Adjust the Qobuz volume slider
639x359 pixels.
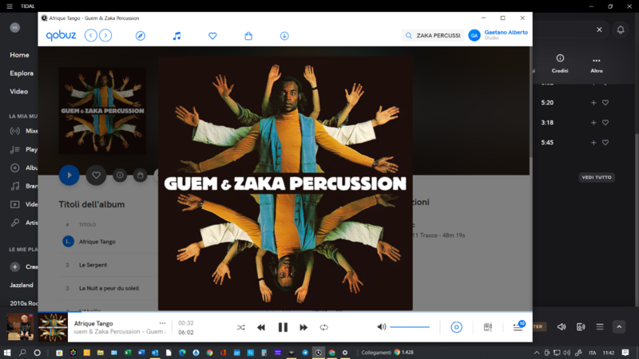[x=410, y=327]
